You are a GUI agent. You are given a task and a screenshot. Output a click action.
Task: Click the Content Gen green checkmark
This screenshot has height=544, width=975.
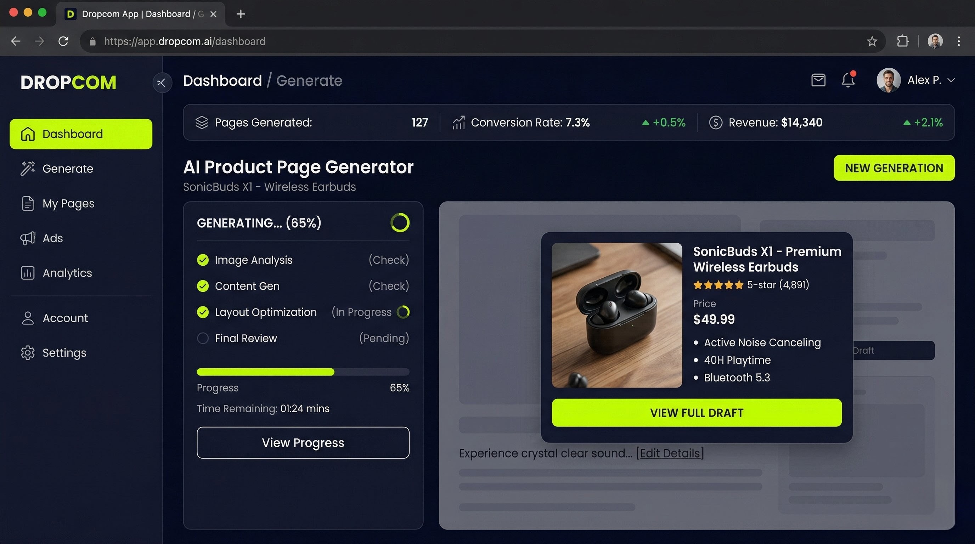click(203, 286)
